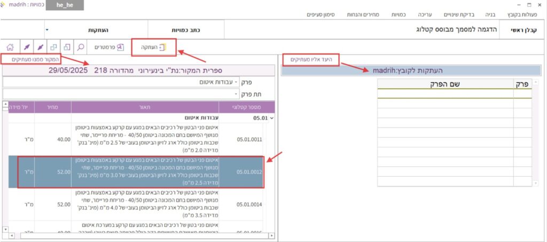Click the magnifier search icon
The height and width of the screenshot is (242, 547).
click(81, 47)
